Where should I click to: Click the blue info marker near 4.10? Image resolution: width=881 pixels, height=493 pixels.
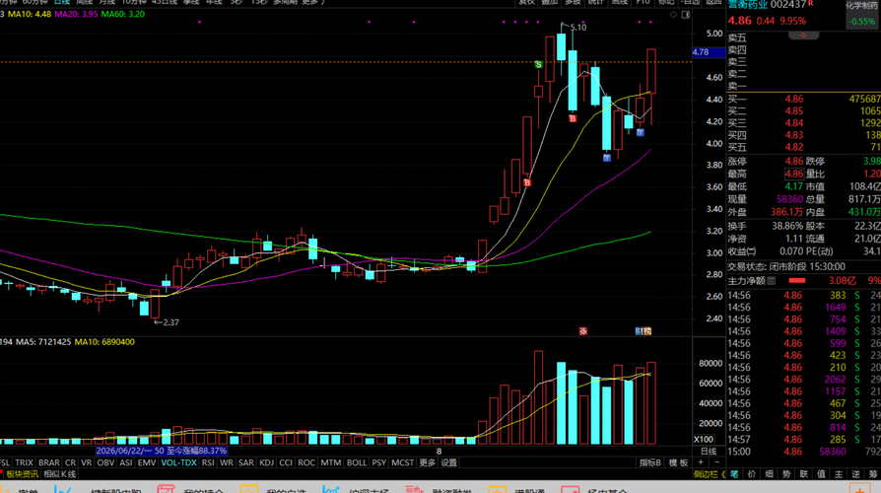click(640, 133)
